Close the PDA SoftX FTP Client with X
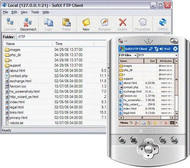Viewport: 190px width, 168px height. pyautogui.click(x=175, y=49)
